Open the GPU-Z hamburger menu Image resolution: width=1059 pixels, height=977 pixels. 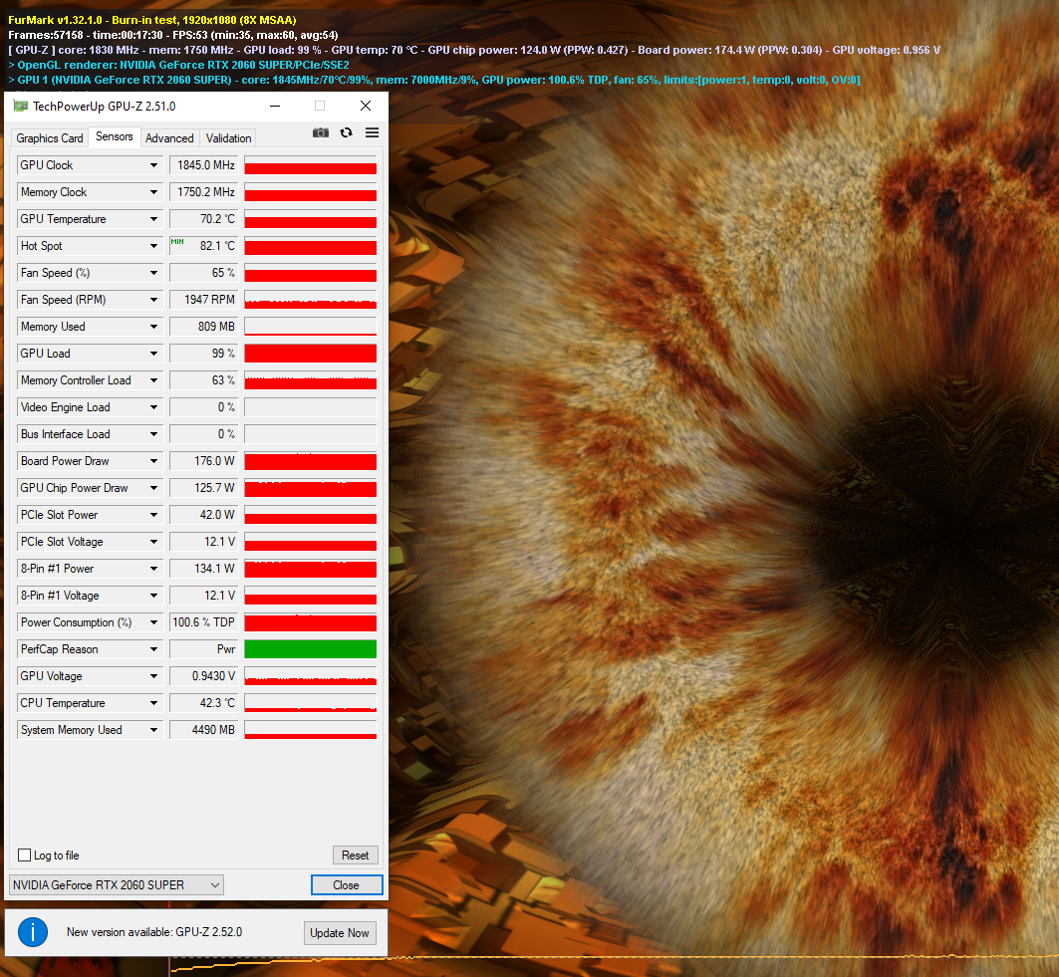pyautogui.click(x=373, y=133)
